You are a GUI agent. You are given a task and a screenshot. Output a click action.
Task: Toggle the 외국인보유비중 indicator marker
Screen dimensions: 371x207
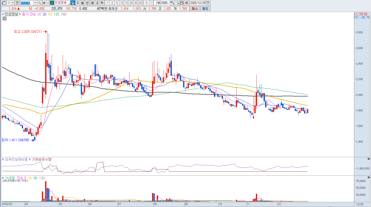[3, 159]
